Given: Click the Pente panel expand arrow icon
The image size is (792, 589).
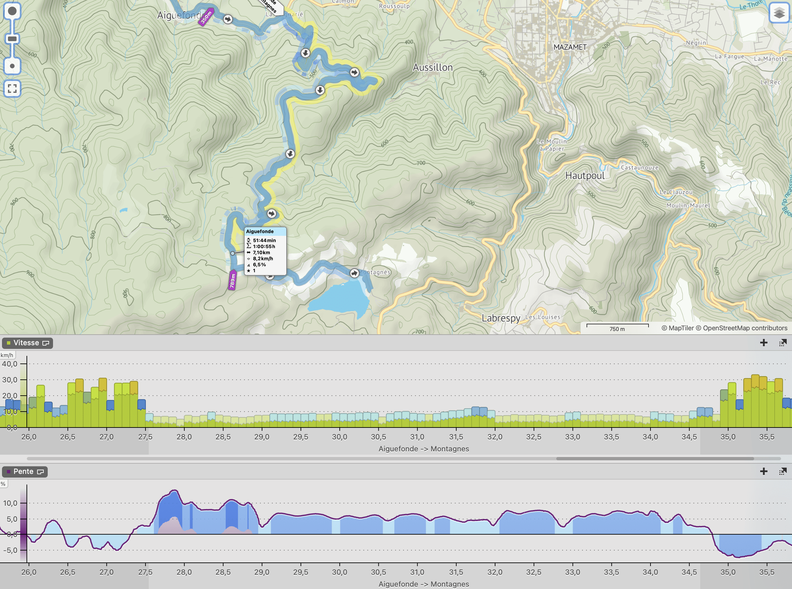Looking at the screenshot, I should point(783,471).
